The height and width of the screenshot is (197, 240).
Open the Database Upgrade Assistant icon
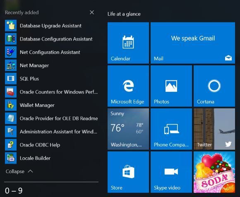click(11, 26)
